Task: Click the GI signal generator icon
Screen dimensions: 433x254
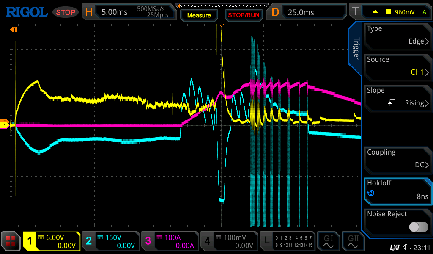Action: click(x=329, y=242)
